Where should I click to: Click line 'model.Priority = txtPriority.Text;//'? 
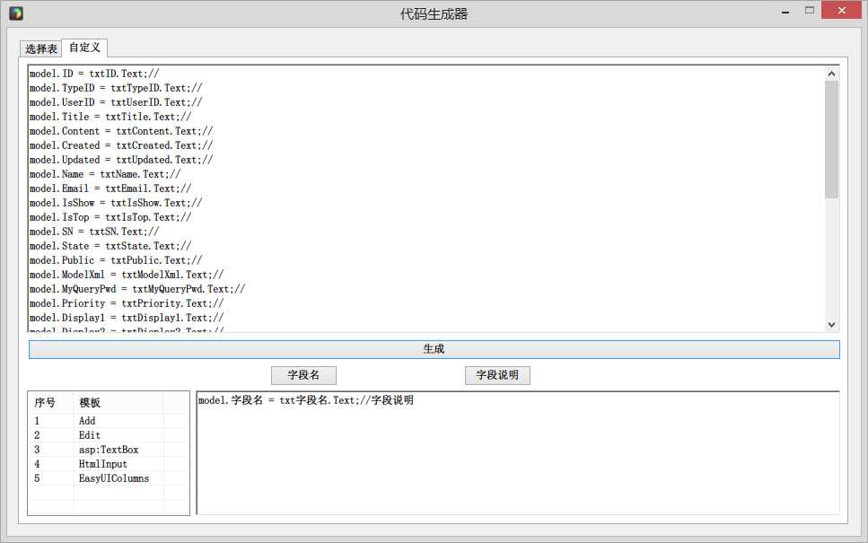coord(127,304)
